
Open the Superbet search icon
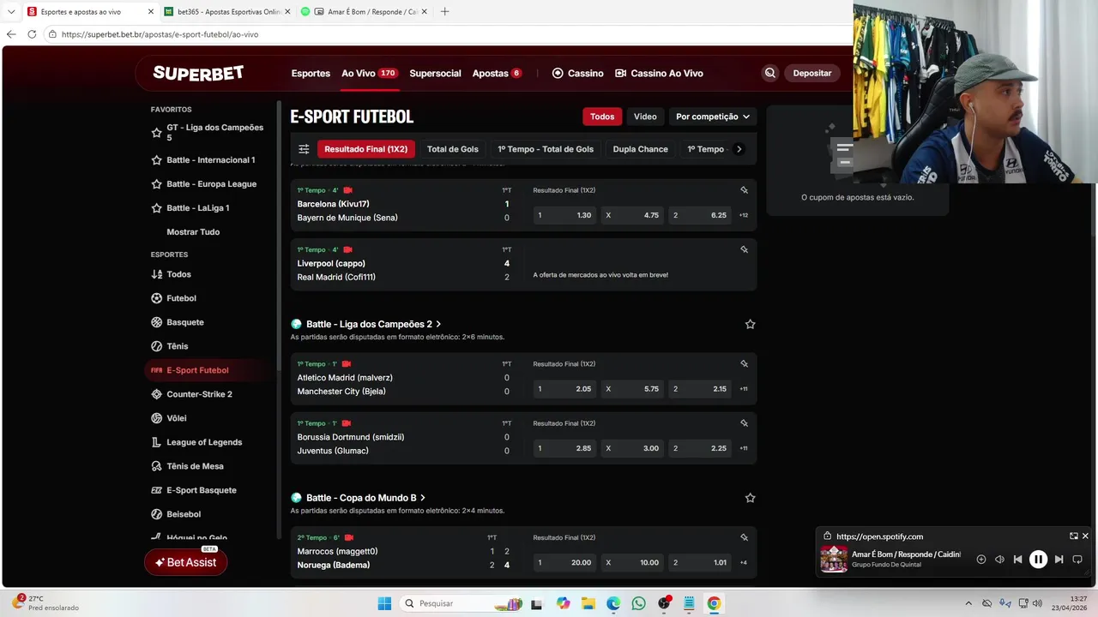(769, 73)
